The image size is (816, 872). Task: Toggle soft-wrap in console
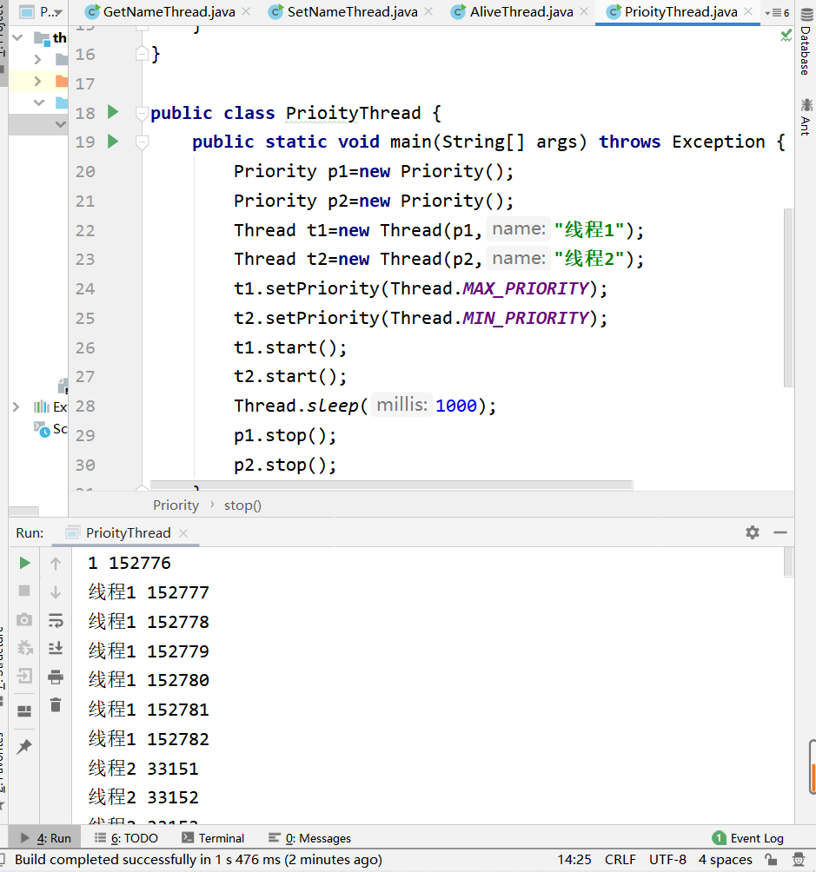pos(56,621)
